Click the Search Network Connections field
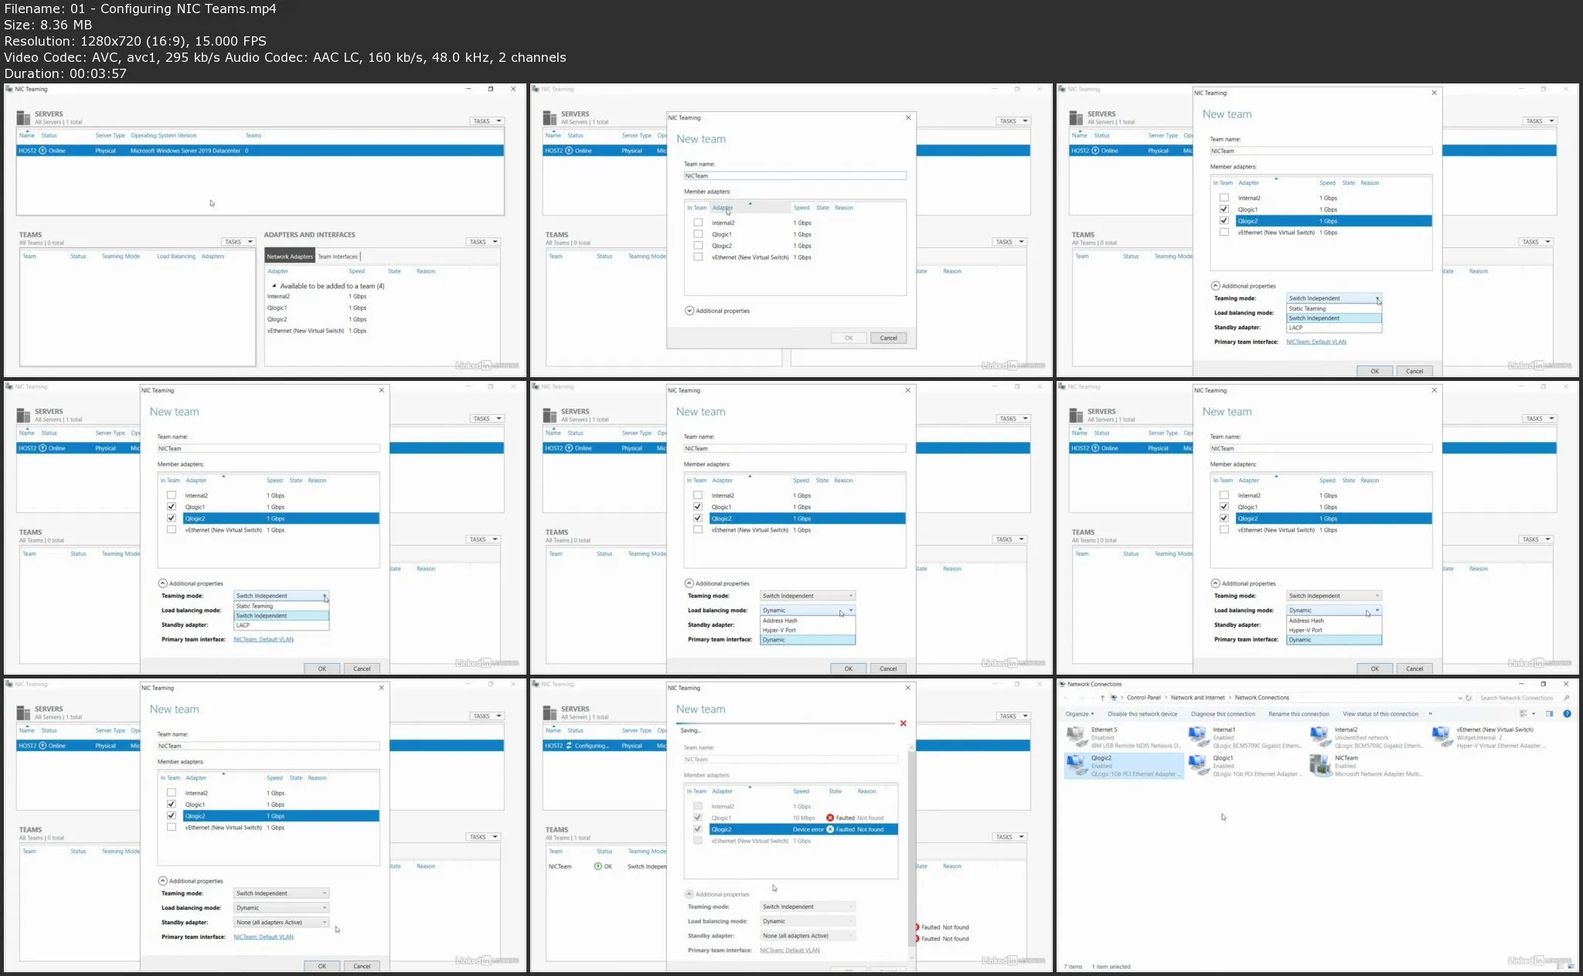The height and width of the screenshot is (976, 1583). [x=1517, y=698]
